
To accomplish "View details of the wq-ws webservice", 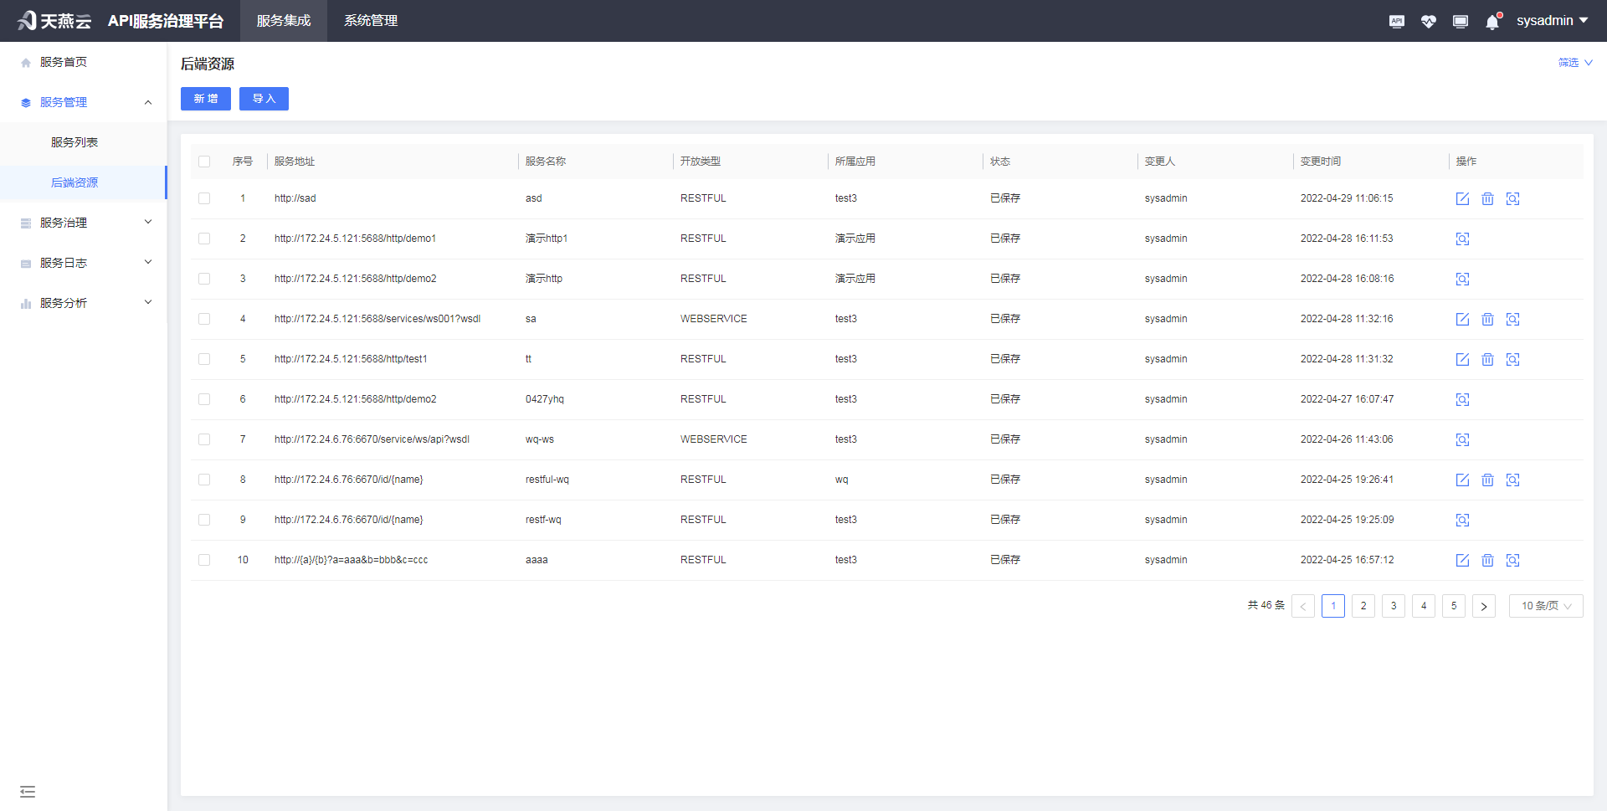I will [1461, 439].
